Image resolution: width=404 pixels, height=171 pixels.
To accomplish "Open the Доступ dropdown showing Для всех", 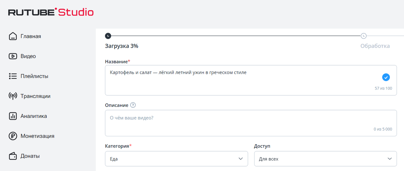I will (325, 159).
